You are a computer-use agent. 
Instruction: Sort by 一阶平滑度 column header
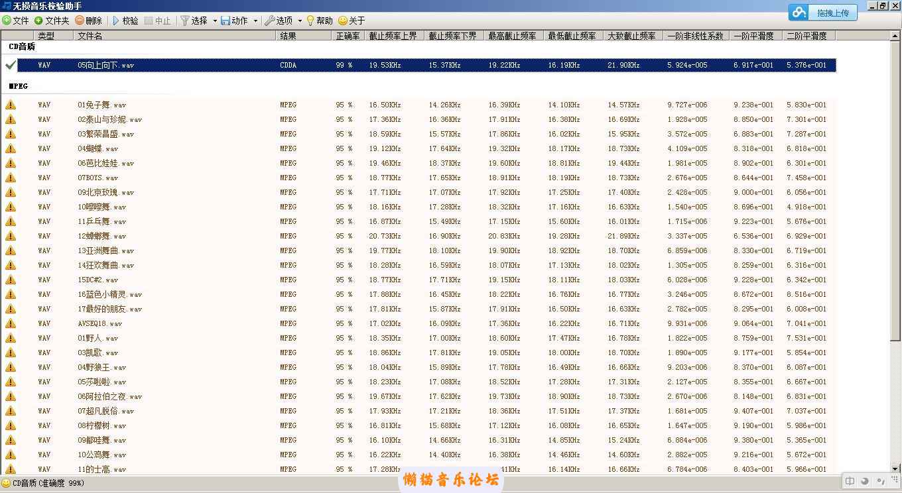pos(756,36)
